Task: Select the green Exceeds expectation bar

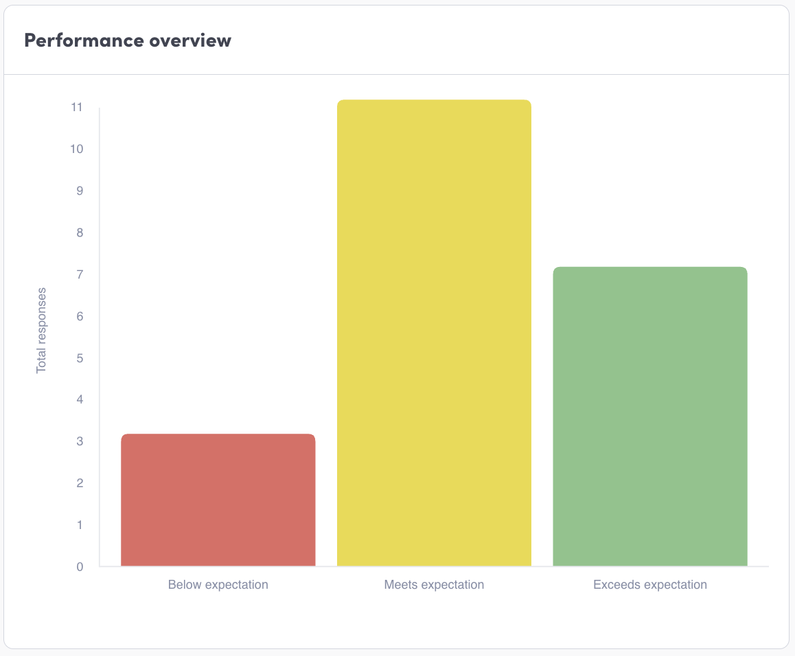Action: coord(649,416)
